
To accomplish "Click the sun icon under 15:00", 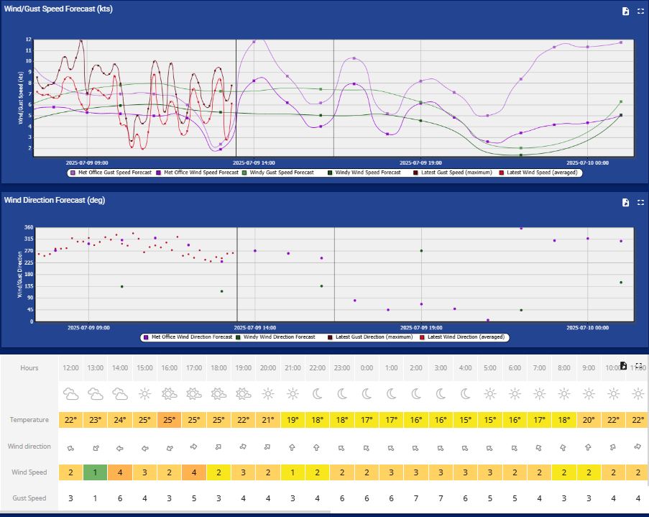I will pos(144,394).
